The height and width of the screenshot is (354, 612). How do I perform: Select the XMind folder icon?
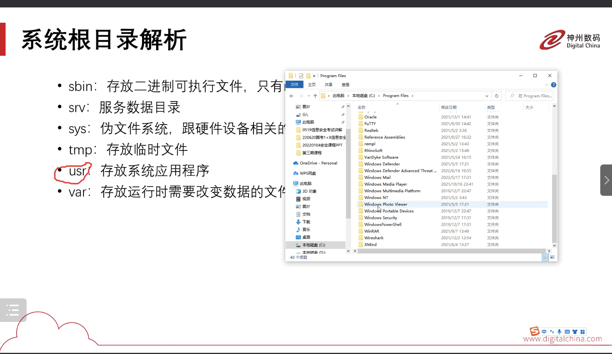(x=361, y=245)
